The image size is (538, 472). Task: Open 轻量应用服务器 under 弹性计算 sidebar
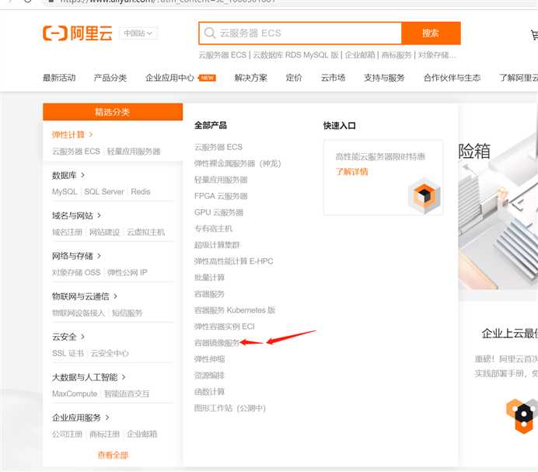tap(134, 152)
